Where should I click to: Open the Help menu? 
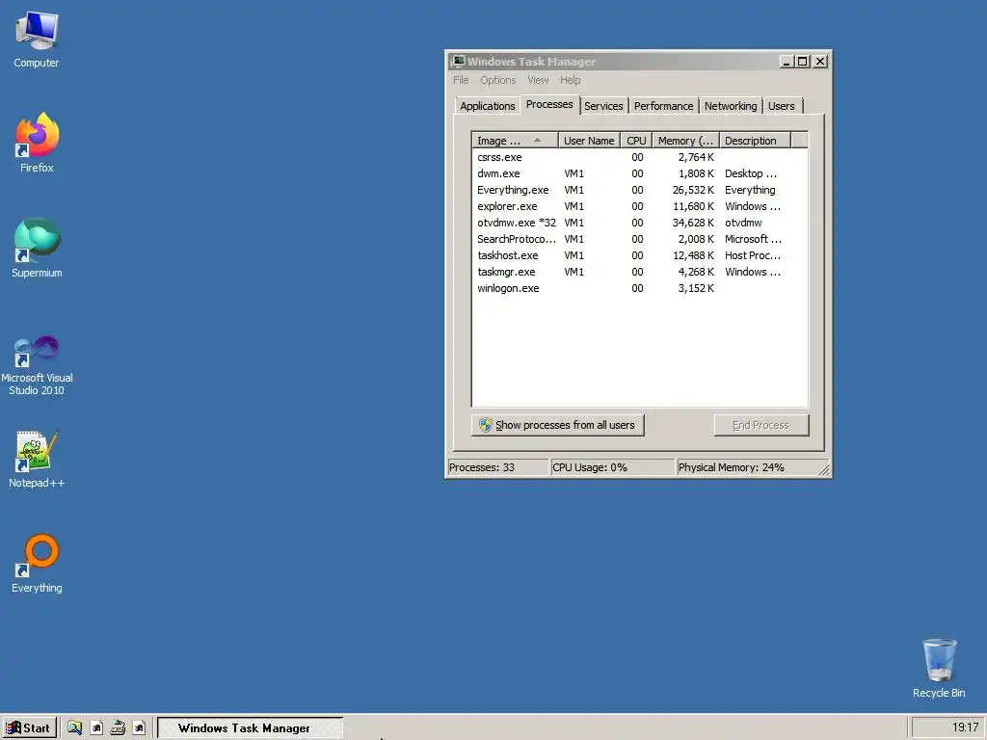[x=571, y=80]
